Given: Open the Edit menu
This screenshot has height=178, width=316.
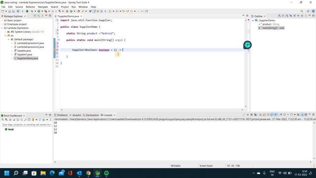Looking at the screenshot, I should click(x=10, y=7).
